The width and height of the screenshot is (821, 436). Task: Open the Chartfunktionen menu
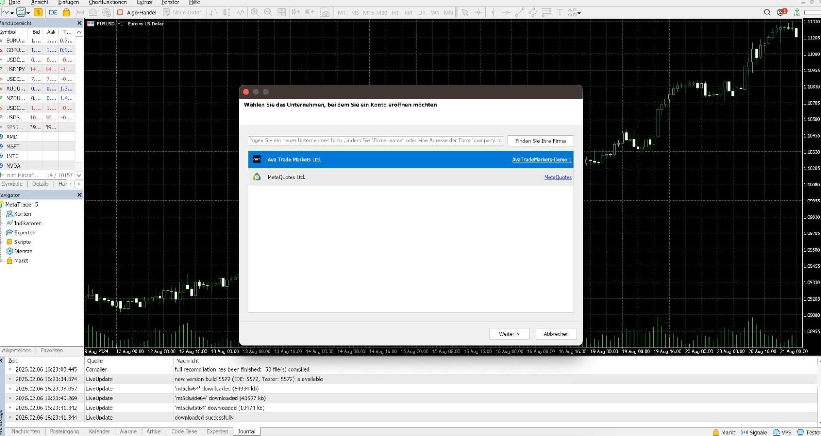[x=108, y=2]
